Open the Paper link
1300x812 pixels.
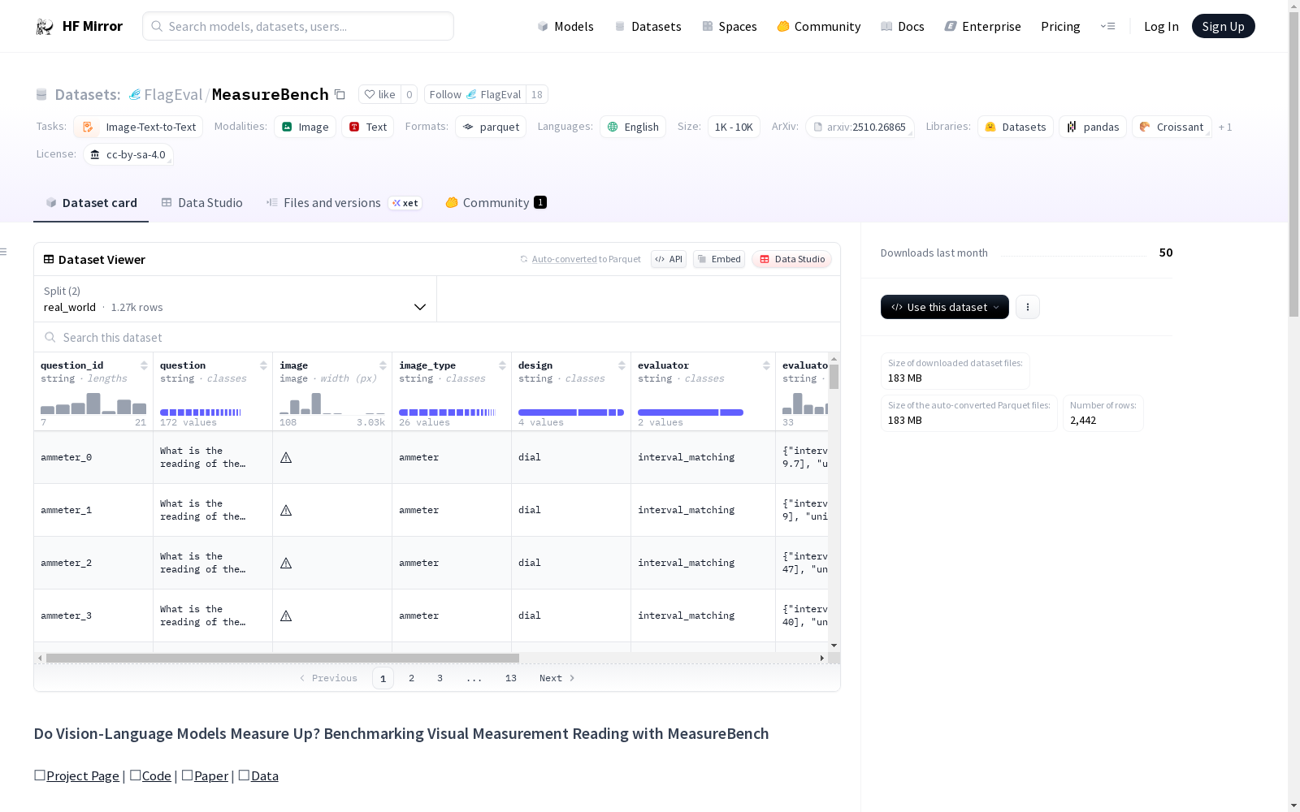pyautogui.click(x=211, y=775)
